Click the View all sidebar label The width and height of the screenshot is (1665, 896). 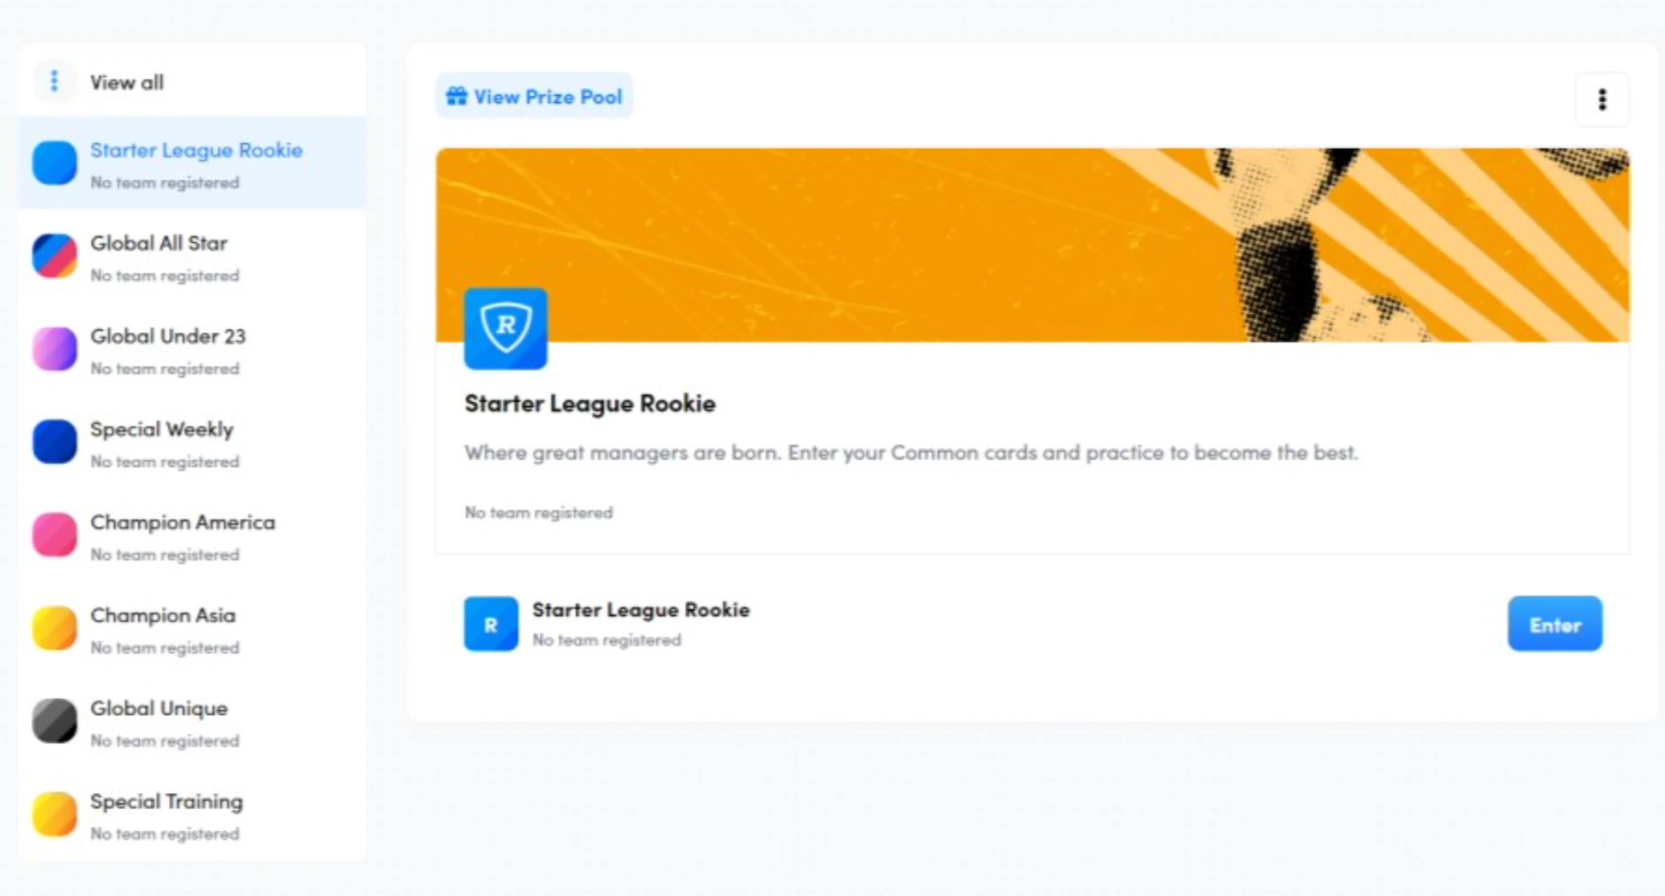(x=128, y=83)
